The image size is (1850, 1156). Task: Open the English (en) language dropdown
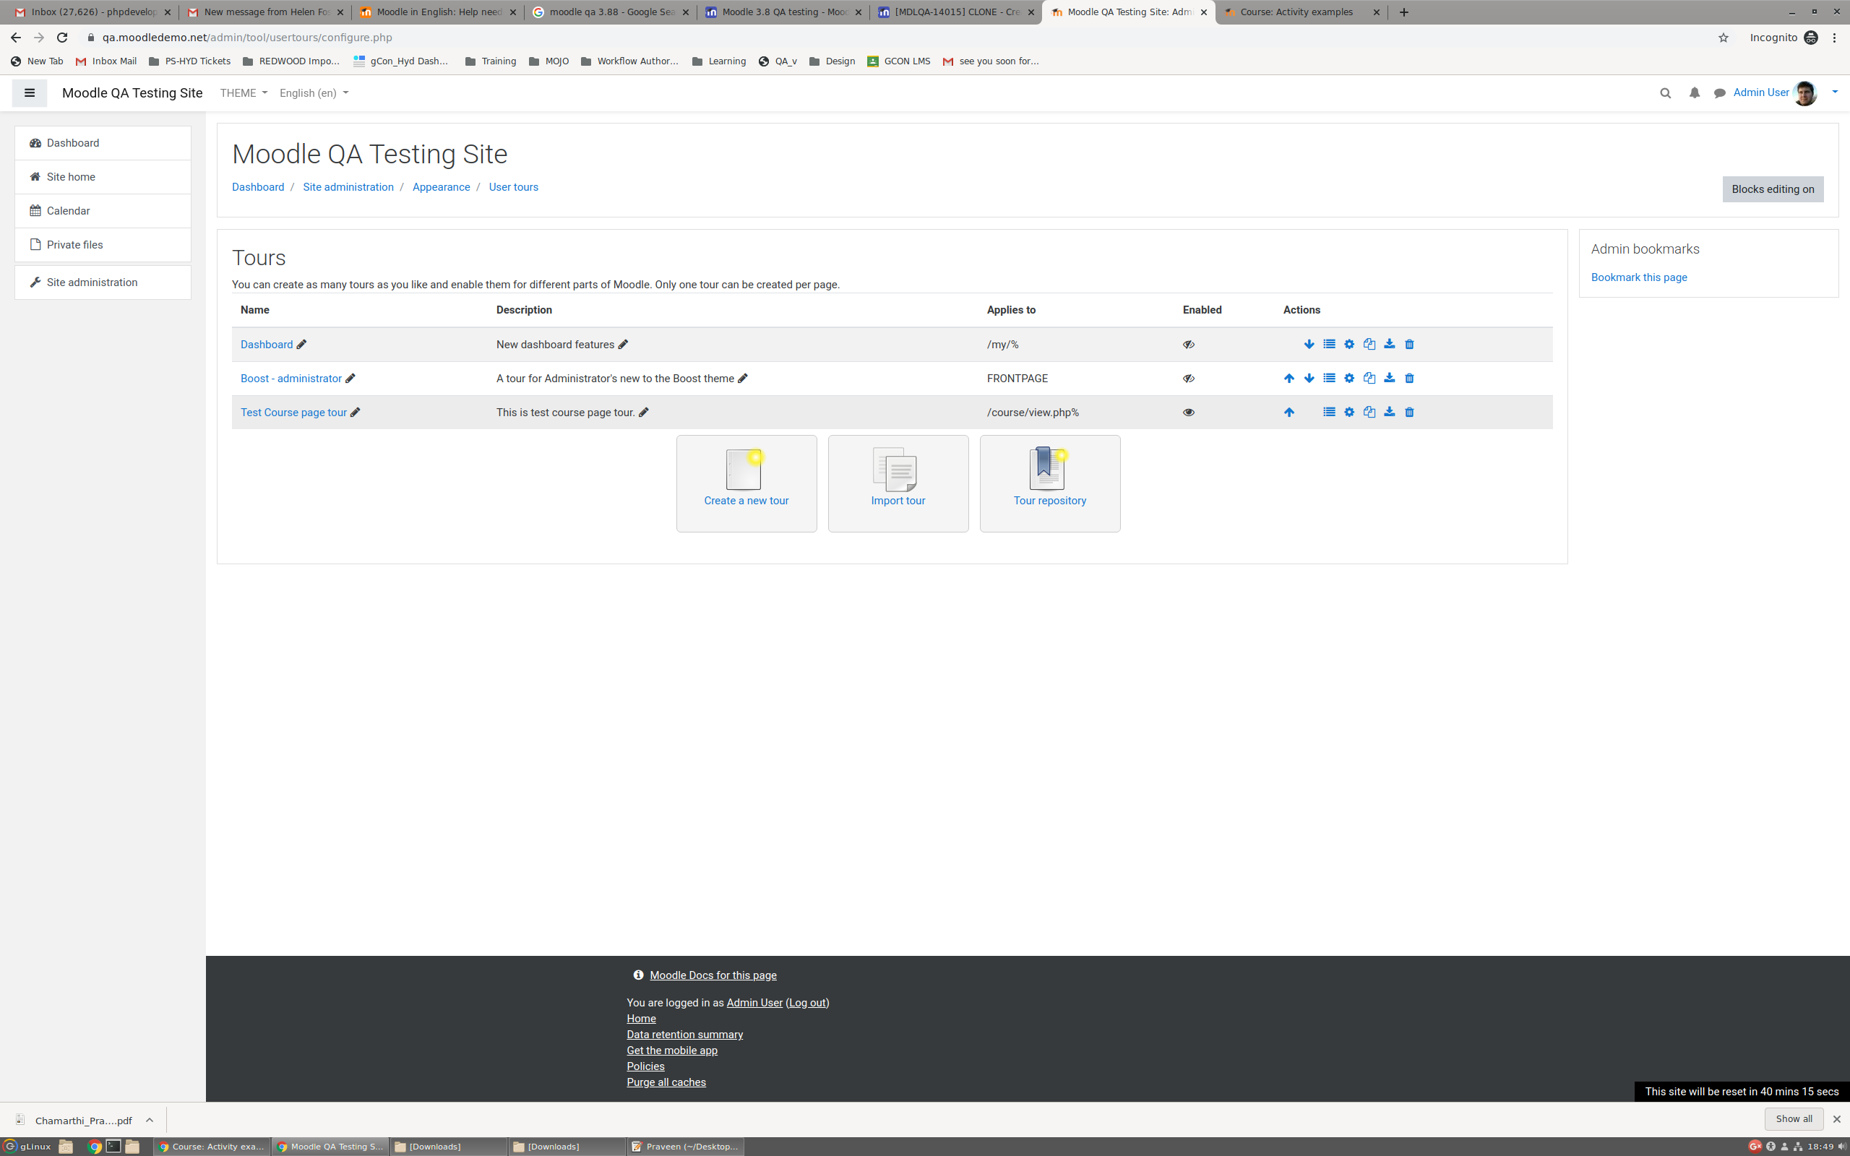[314, 93]
